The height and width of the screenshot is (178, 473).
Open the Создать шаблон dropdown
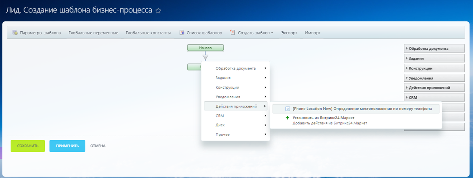pyautogui.click(x=255, y=33)
